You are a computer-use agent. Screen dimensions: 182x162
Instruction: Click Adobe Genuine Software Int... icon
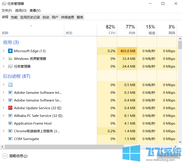click(10, 93)
